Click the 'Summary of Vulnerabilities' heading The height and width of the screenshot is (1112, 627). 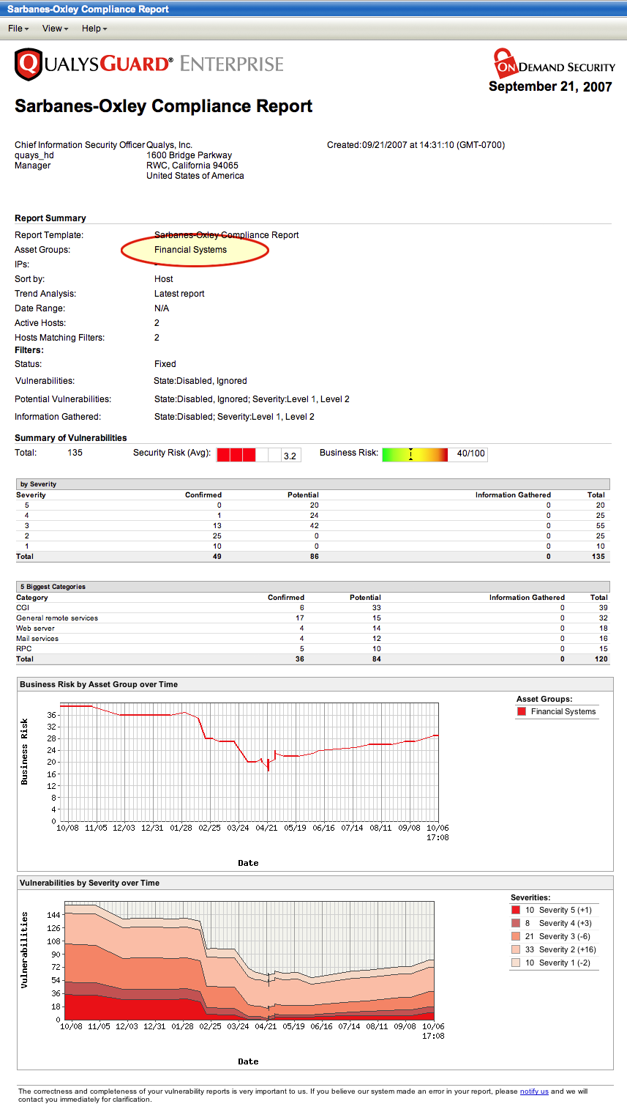point(71,438)
